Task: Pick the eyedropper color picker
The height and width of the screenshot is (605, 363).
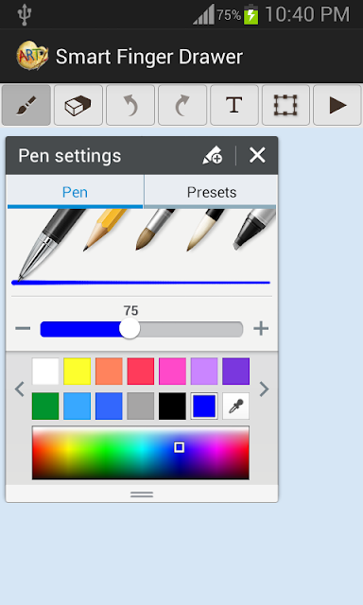Action: pos(235,406)
